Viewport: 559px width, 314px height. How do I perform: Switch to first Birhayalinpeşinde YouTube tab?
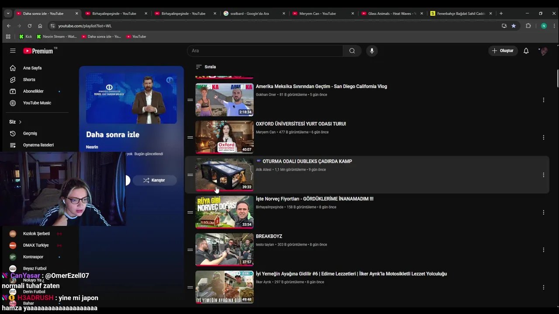click(114, 14)
